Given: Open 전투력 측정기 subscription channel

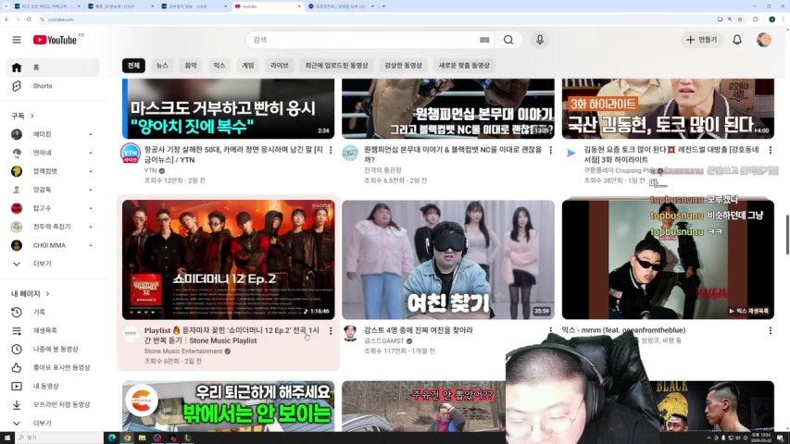Looking at the screenshot, I should (x=53, y=227).
